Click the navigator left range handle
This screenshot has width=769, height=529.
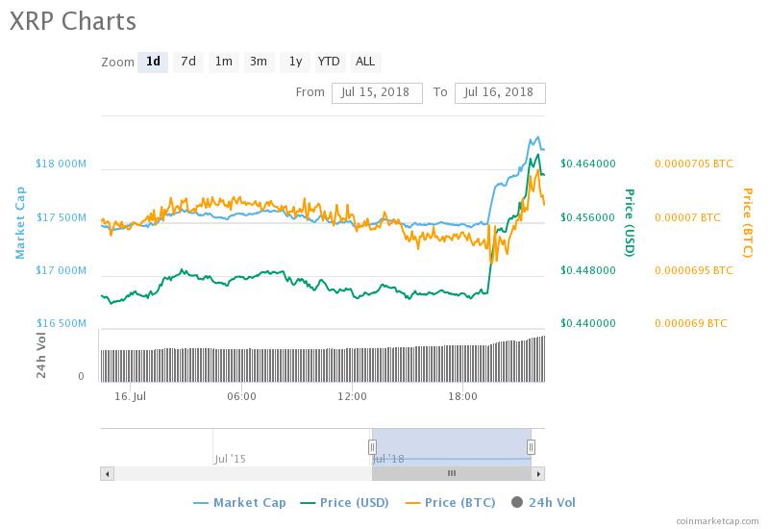372,447
